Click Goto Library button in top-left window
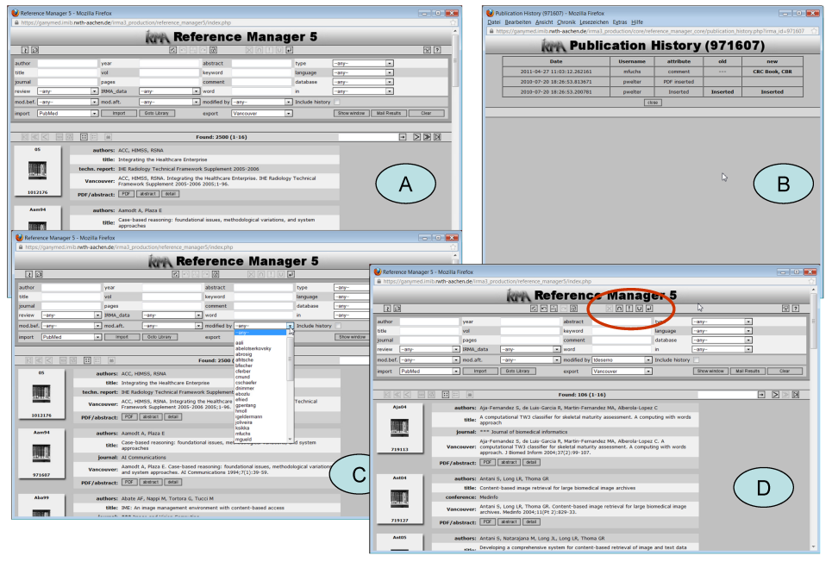 (157, 114)
